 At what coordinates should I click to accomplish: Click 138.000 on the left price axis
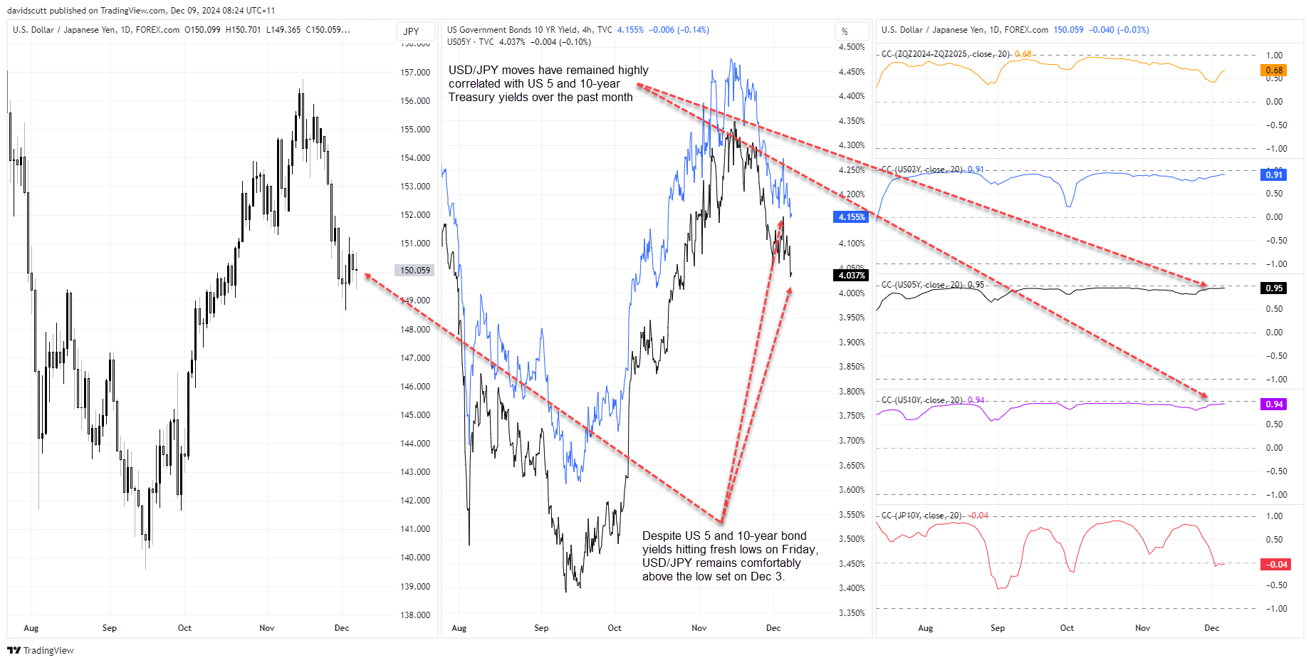[415, 615]
